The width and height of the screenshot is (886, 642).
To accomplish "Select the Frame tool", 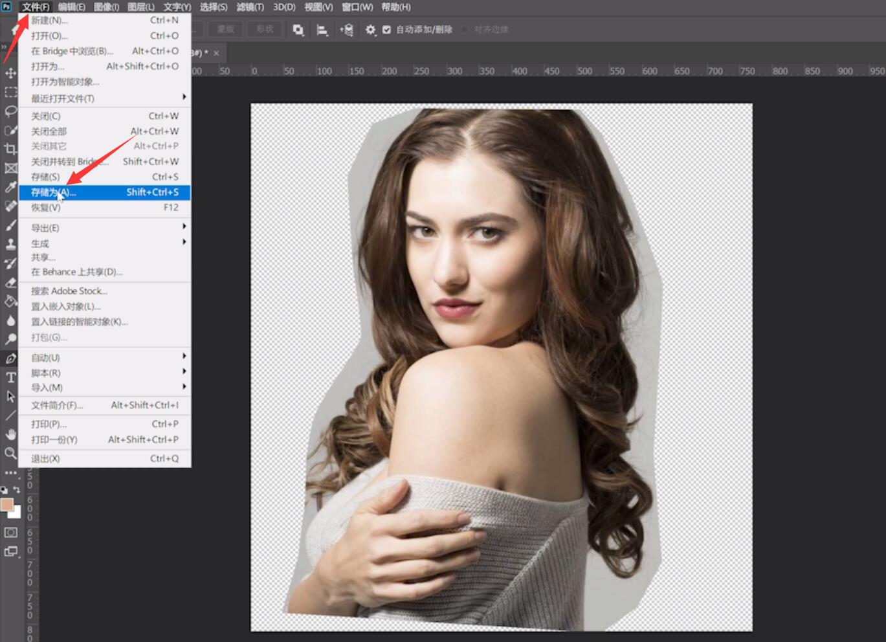I will pyautogui.click(x=10, y=168).
